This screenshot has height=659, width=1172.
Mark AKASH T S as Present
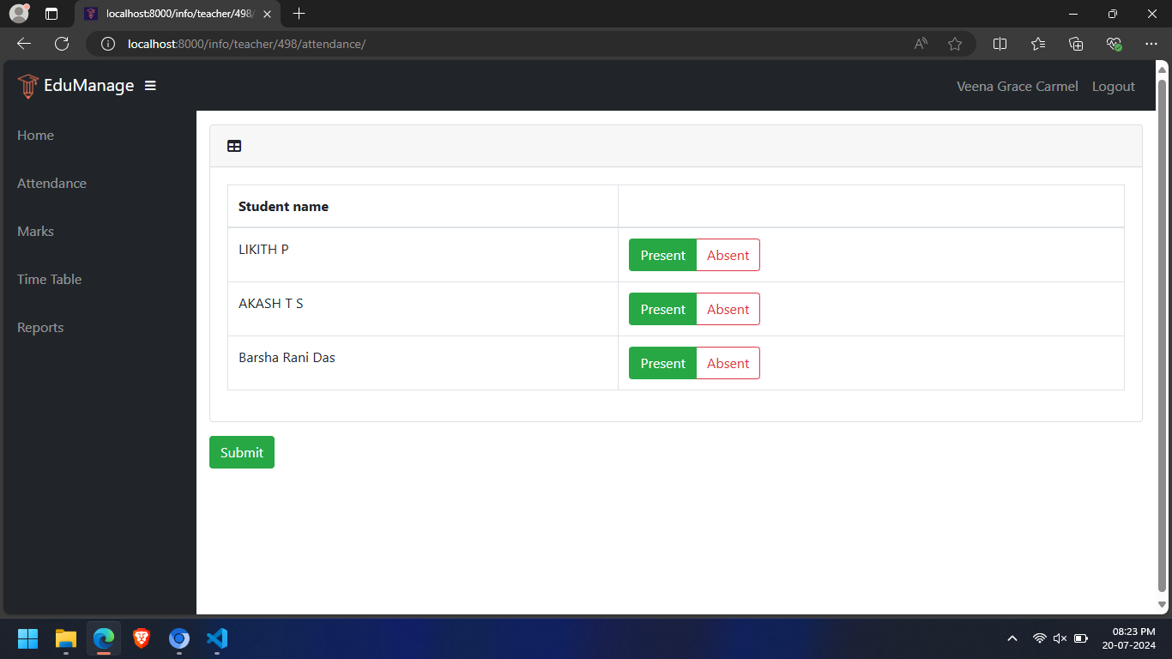tap(662, 309)
